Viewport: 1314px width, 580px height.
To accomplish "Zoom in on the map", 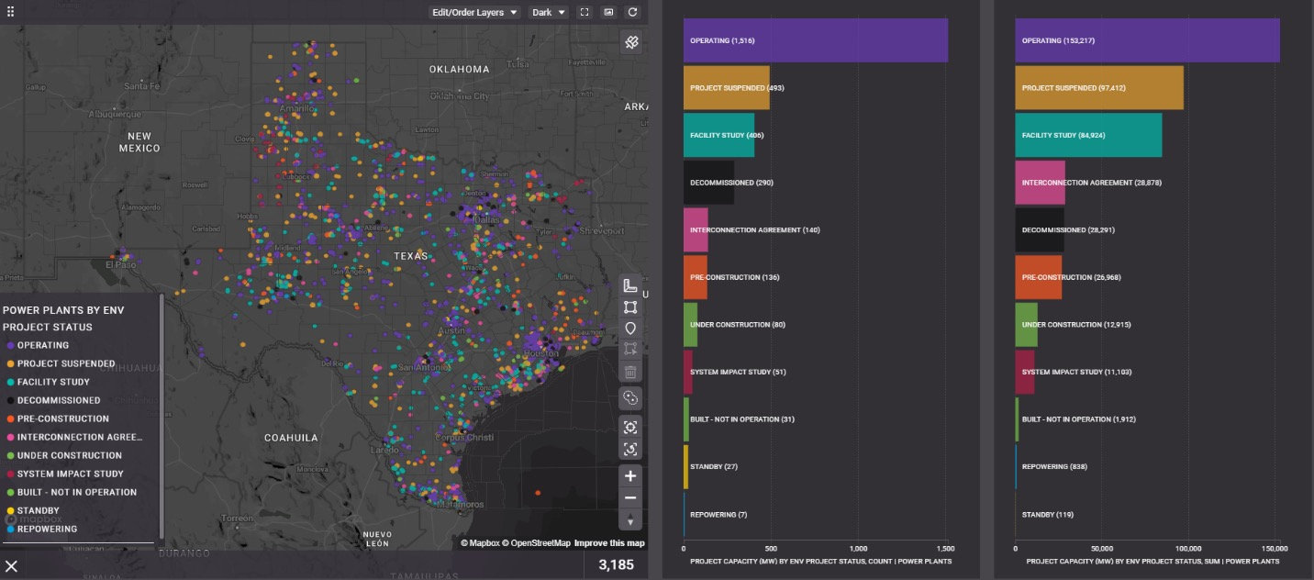I will point(630,476).
